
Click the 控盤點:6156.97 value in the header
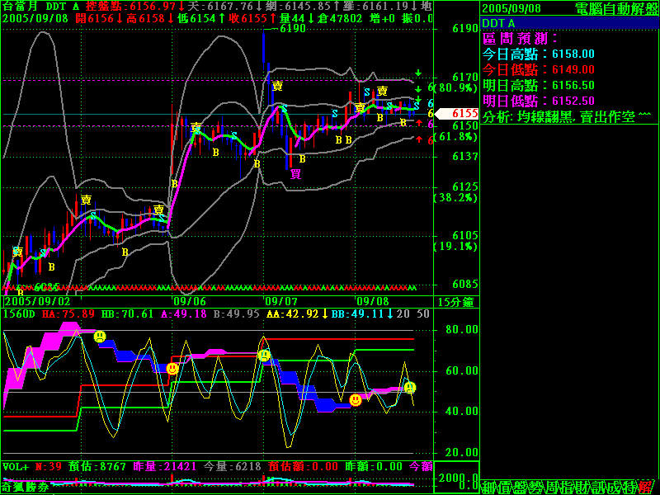131,7
